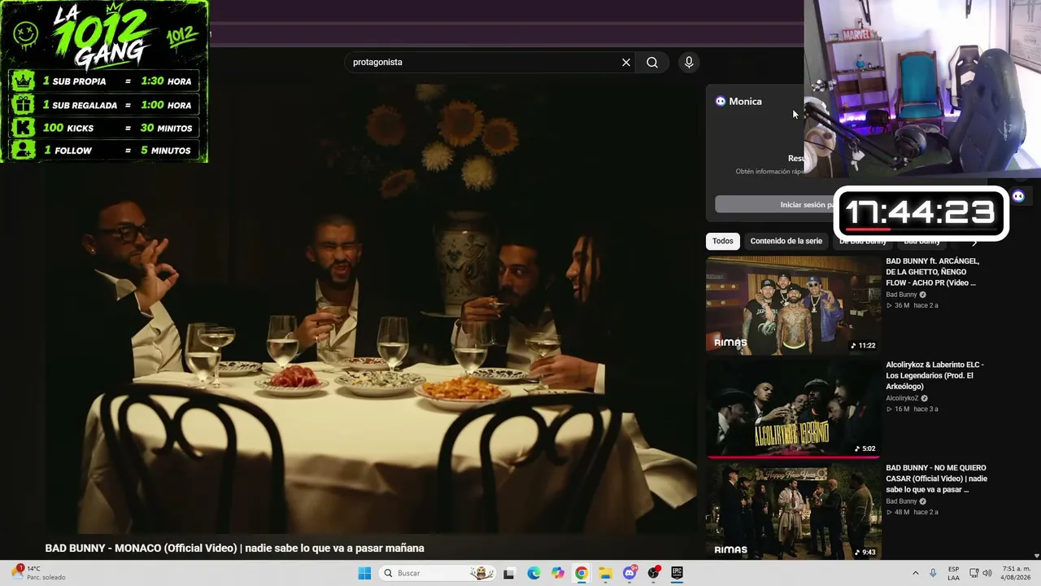Open Copilot from the taskbar
1041x586 pixels.
[x=557, y=573]
